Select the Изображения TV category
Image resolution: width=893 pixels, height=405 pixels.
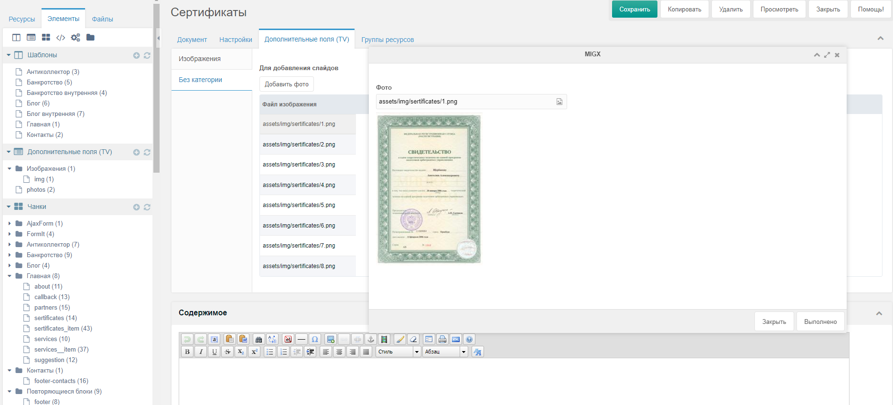click(x=212, y=59)
